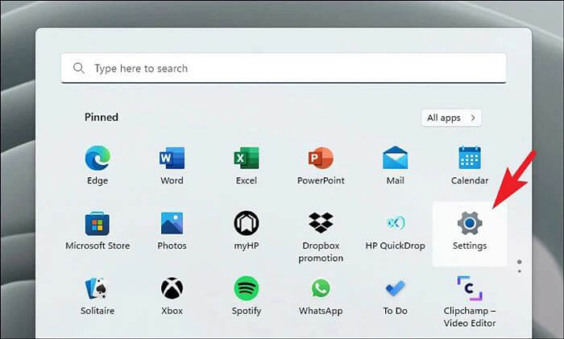
Task: Open the Dropbox promotion tile
Action: point(321,224)
